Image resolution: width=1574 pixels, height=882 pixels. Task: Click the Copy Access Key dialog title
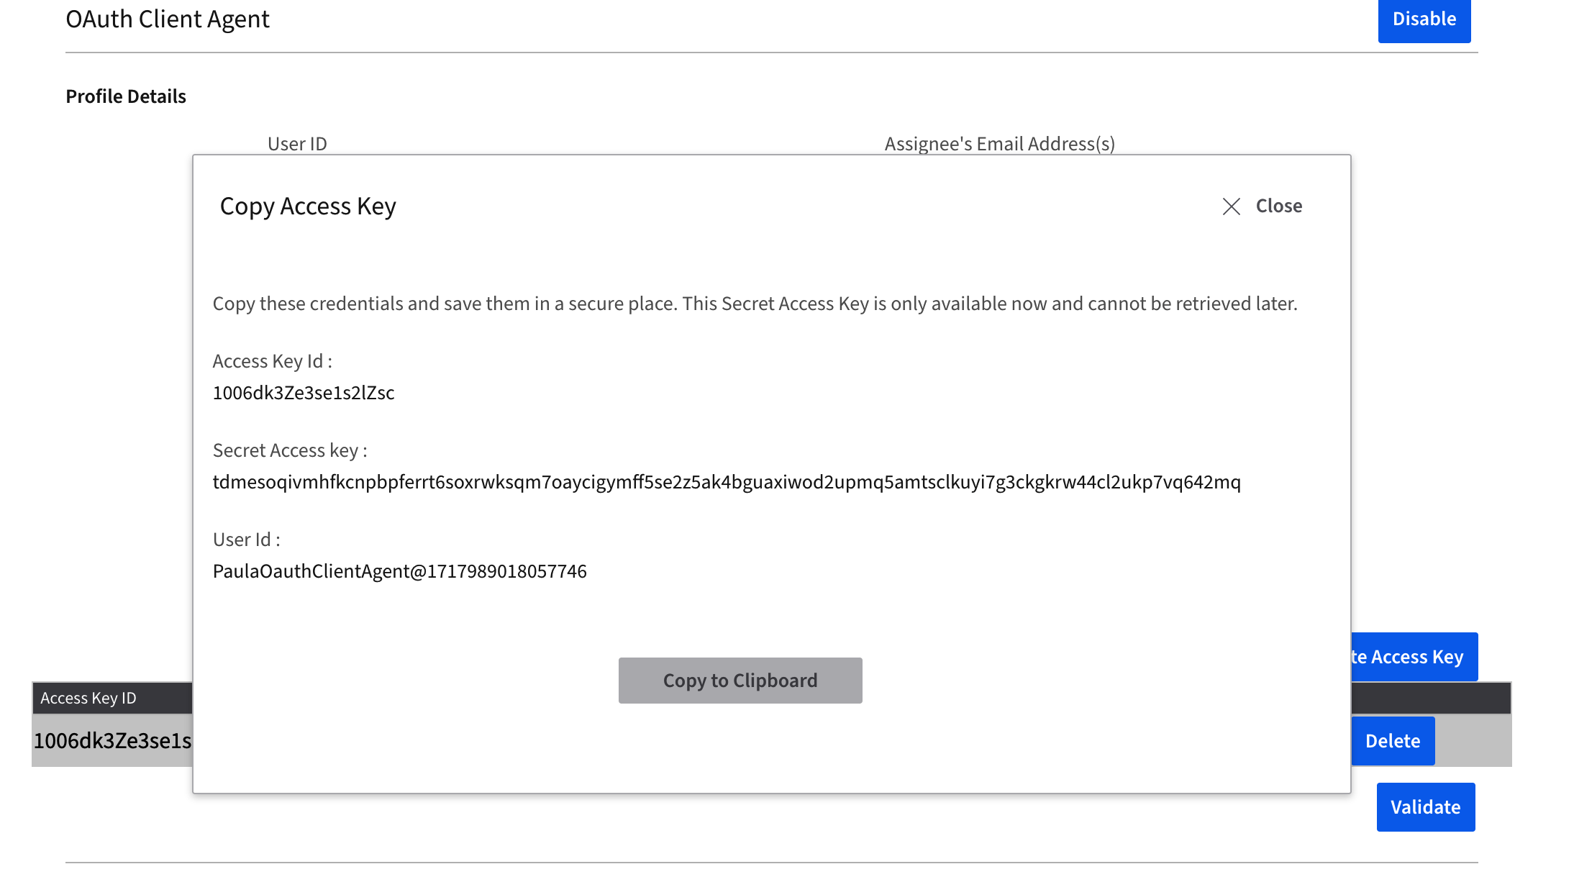[307, 206]
